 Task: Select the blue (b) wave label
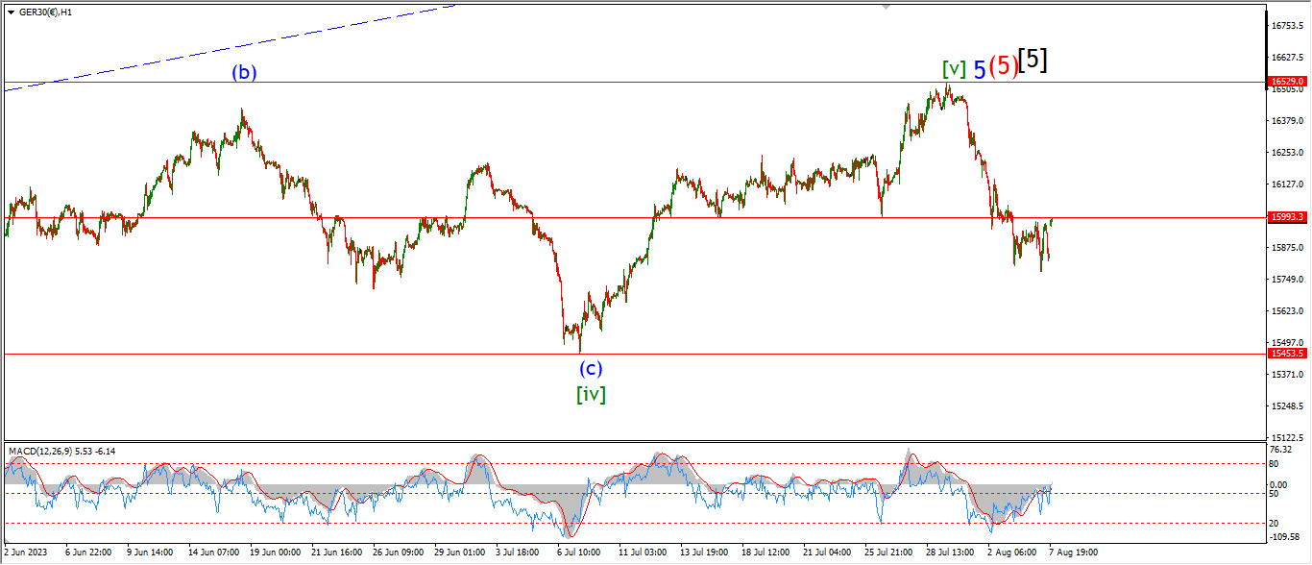point(243,72)
